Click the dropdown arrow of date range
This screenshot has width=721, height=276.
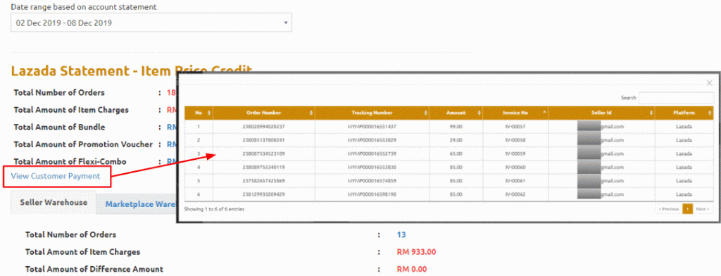(x=286, y=23)
